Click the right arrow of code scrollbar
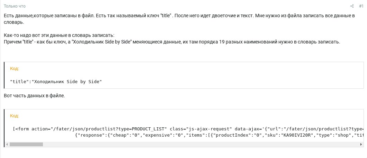Image resolution: width=367 pixels, height=158 pixels. (361, 145)
